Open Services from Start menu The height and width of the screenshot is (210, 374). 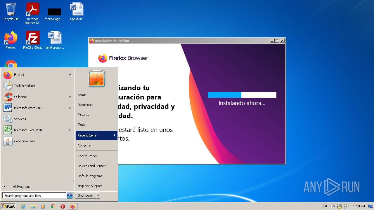click(x=37, y=119)
